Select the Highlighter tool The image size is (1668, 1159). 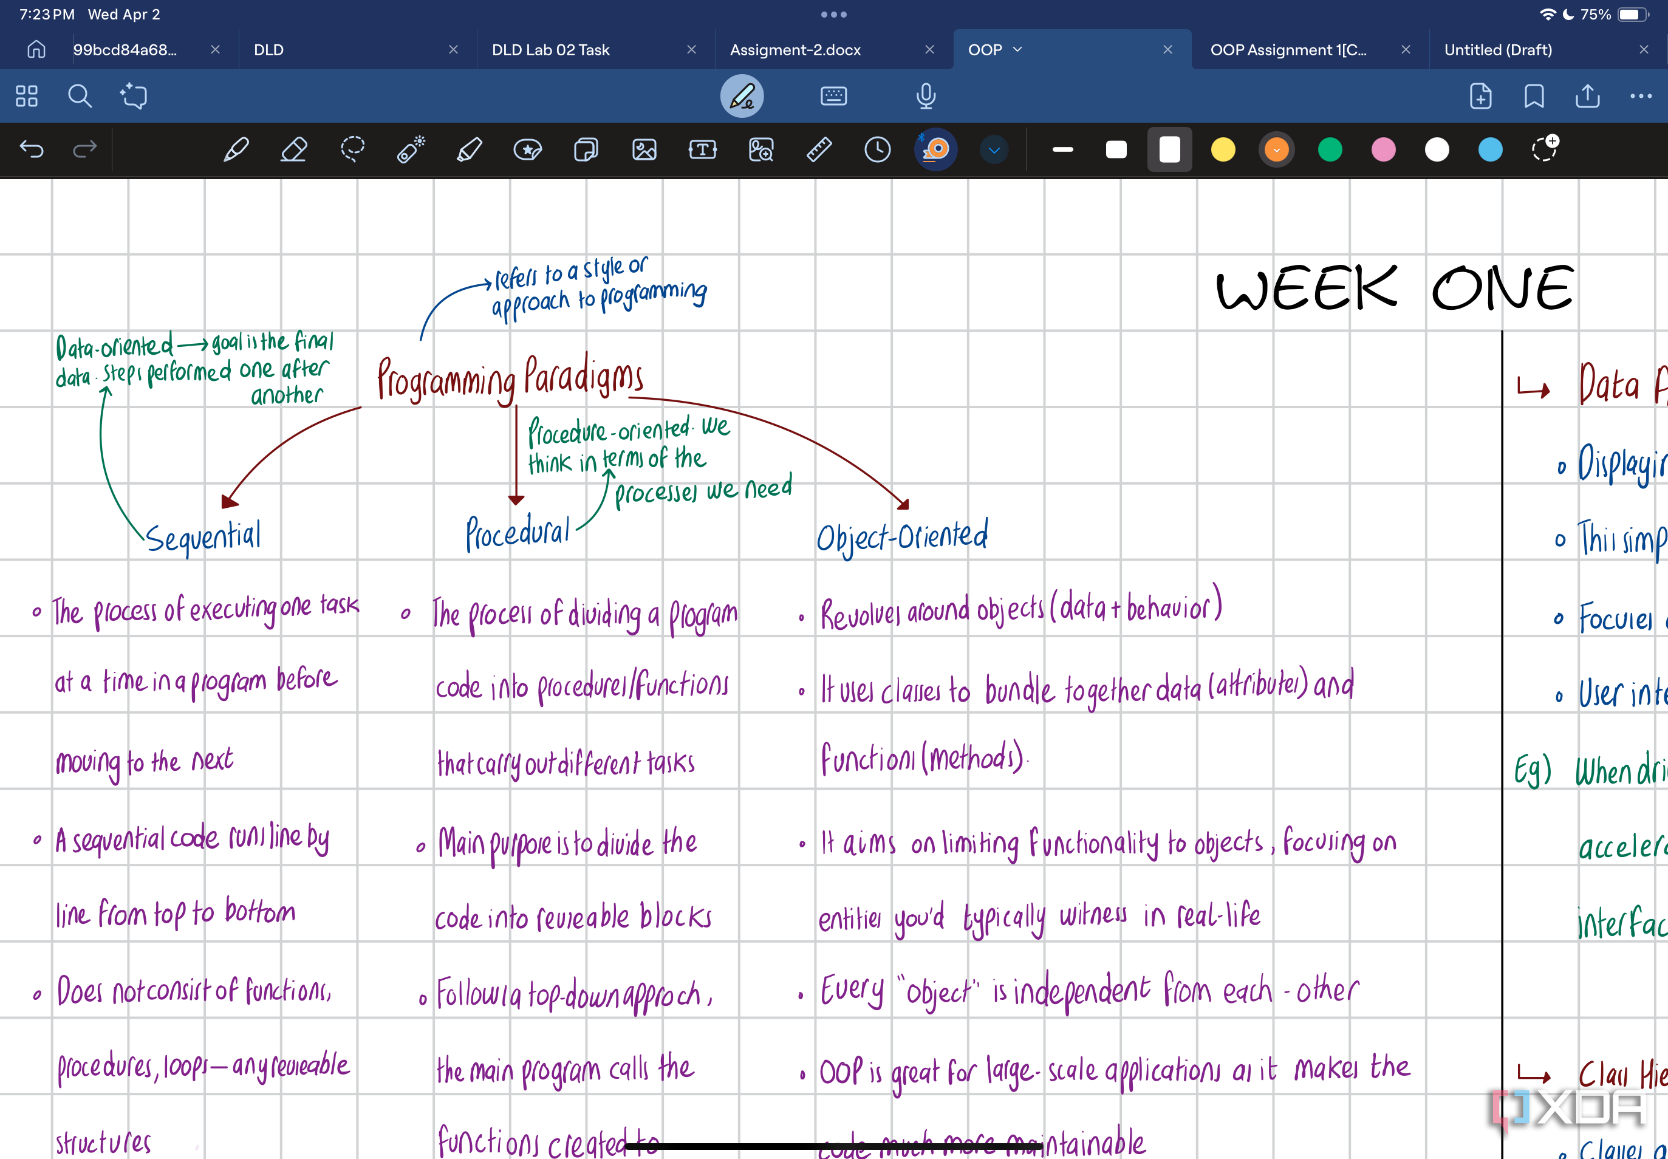[469, 149]
